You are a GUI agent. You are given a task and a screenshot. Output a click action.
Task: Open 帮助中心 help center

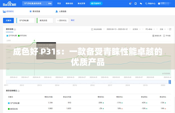tap(150, 3)
